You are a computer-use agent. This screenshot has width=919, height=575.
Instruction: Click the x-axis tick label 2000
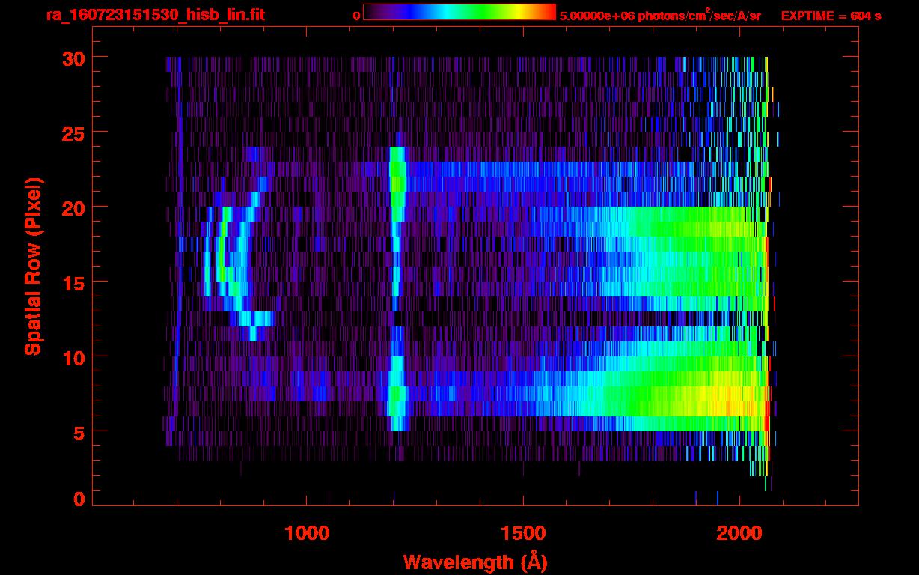(739, 532)
